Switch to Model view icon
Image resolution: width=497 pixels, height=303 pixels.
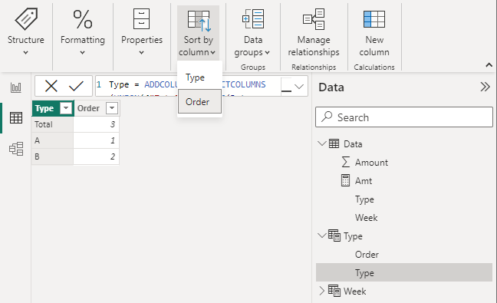pos(16,149)
